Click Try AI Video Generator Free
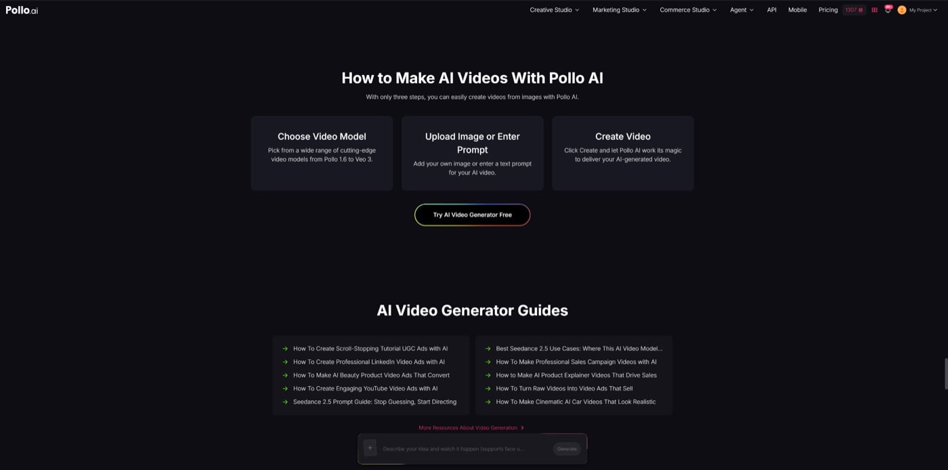 472,215
